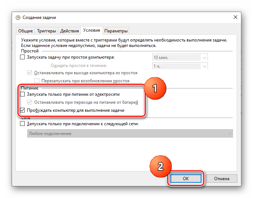Expand the Любое подключение network dropdown
This screenshot has width=253, height=198.
(x=130, y=134)
